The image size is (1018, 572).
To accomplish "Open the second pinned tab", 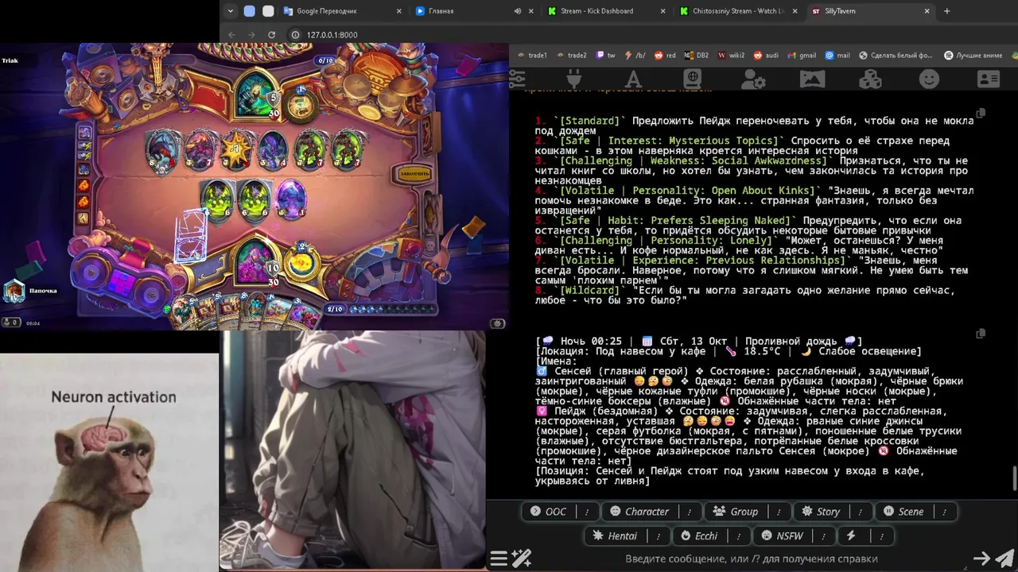I will pyautogui.click(x=268, y=11).
